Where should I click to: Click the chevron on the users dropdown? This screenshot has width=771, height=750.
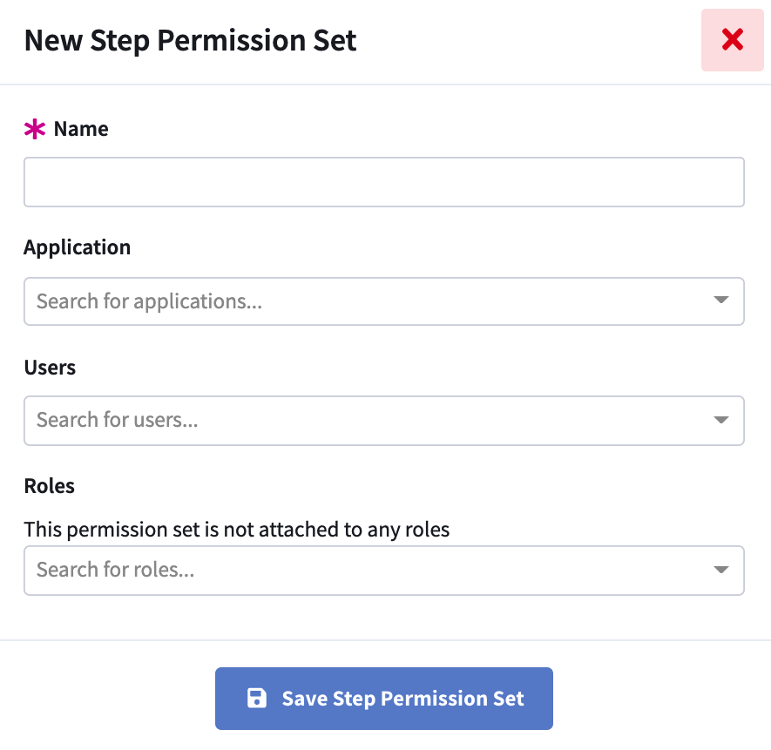tap(720, 420)
